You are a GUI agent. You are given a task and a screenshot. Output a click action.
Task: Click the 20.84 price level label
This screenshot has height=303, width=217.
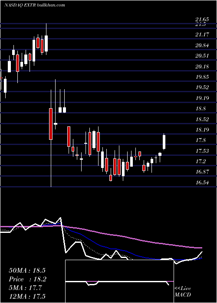pos(202,45)
